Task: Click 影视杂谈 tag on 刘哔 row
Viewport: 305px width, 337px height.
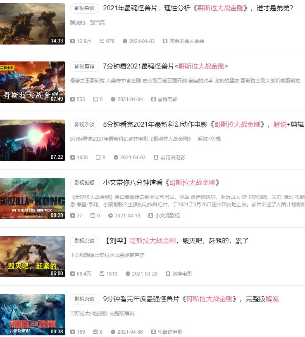Action: pos(84,241)
